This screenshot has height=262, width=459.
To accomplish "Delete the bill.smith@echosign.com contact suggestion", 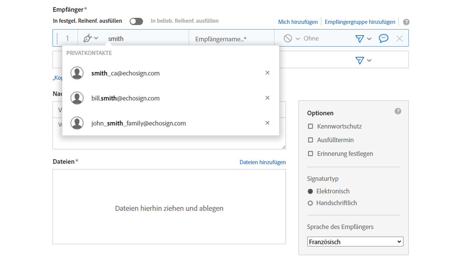I will 267,98.
